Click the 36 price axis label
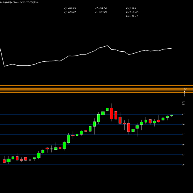 coord(183,165)
